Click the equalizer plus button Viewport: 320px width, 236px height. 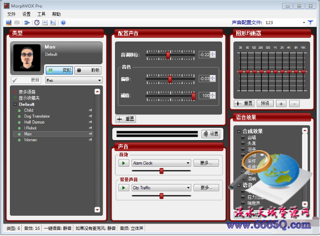(281, 103)
